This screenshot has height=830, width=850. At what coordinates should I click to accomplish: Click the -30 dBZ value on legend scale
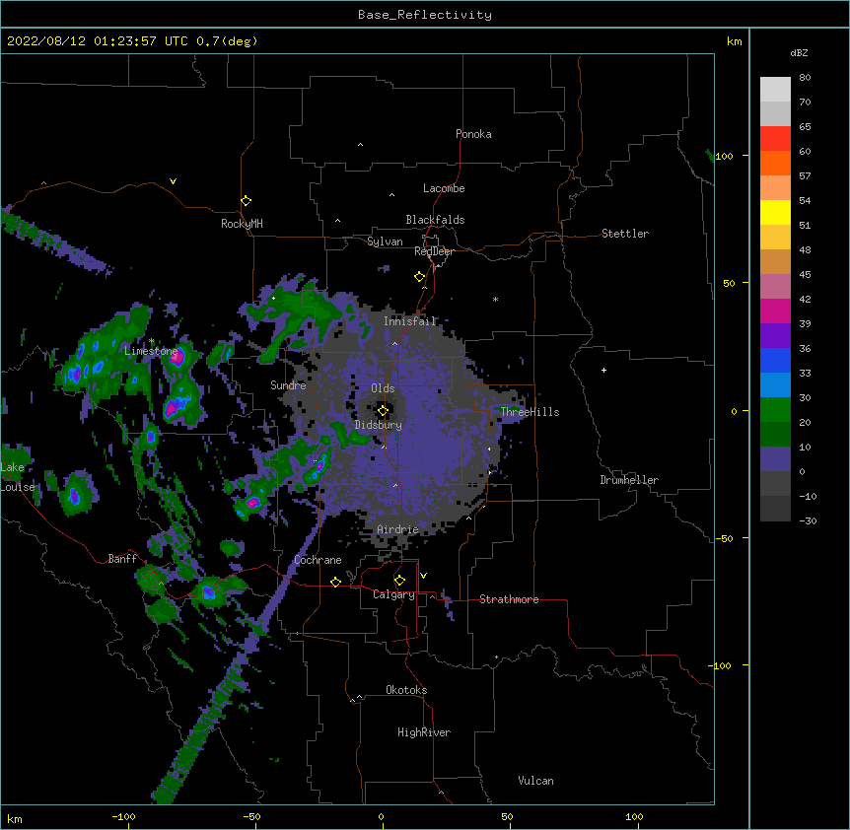click(808, 521)
